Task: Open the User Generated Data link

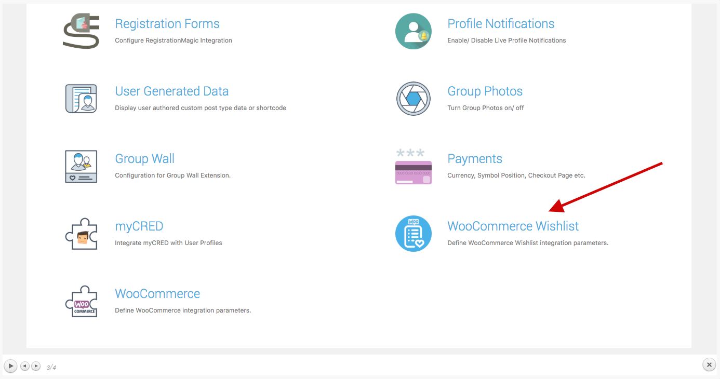Action: 172,91
